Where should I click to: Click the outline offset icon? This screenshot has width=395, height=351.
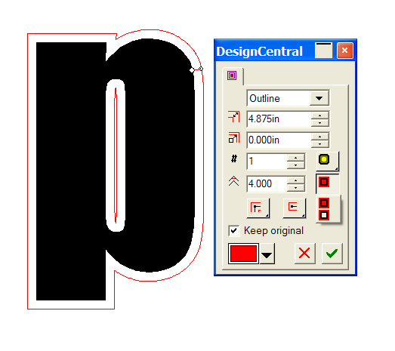[234, 117]
